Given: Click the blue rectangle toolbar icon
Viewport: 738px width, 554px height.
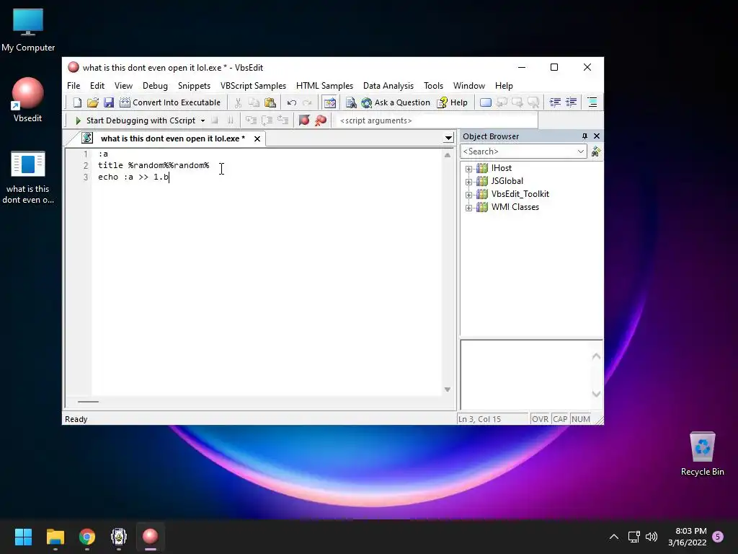Looking at the screenshot, I should [x=486, y=102].
